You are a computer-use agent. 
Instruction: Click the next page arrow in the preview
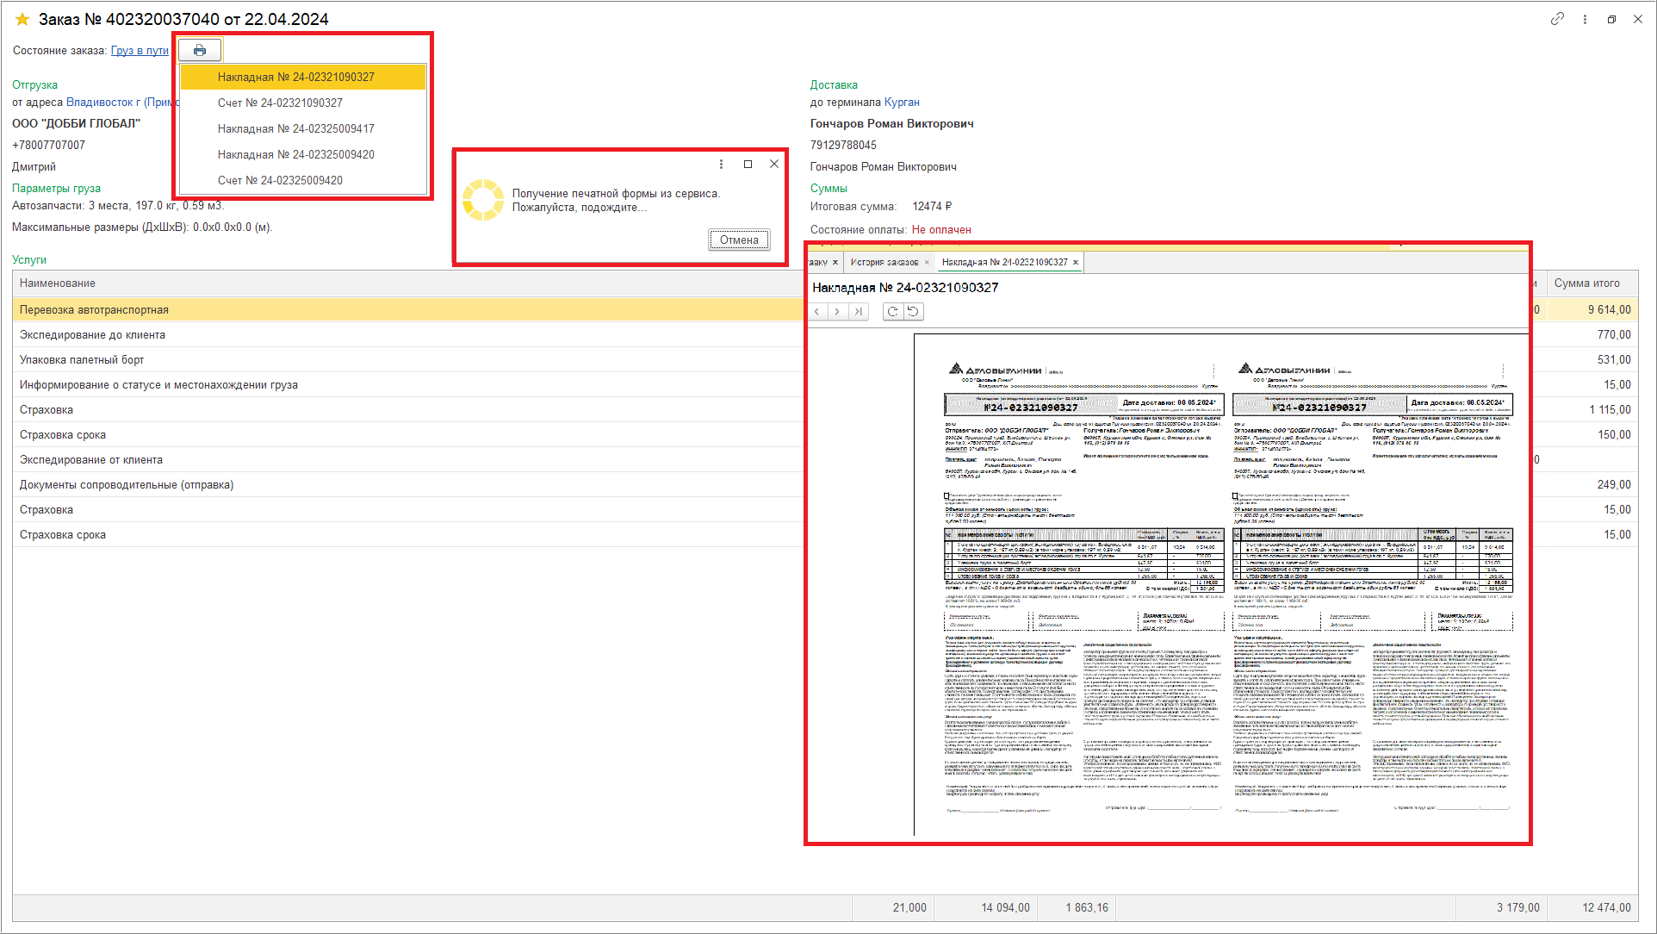point(837,312)
